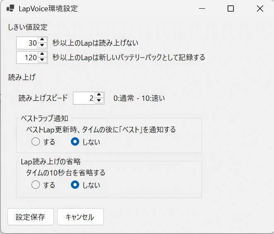Click the LapVoice環境設定 title bar text
This screenshot has height=234, width=274.
tap(48, 9)
